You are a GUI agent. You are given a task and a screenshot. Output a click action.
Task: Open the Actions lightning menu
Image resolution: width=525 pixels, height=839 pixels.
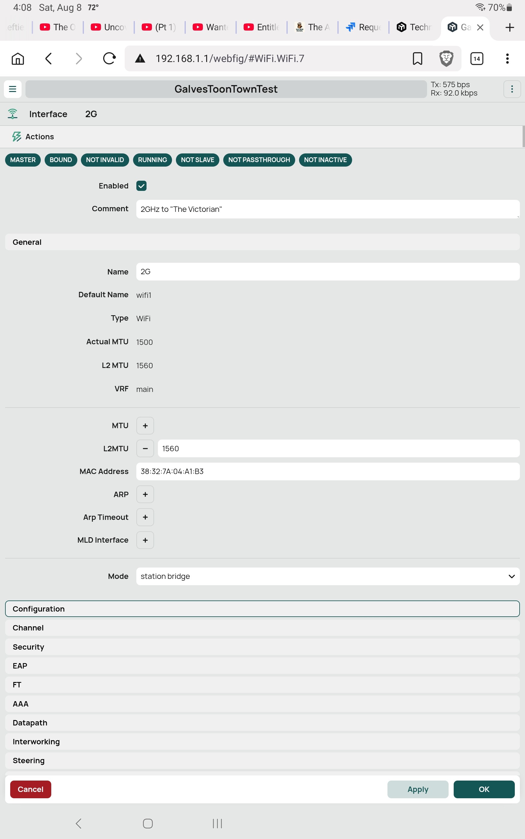[33, 137]
